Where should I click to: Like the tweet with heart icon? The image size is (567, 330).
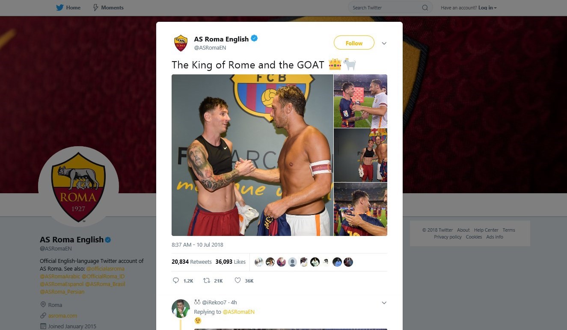point(237,280)
